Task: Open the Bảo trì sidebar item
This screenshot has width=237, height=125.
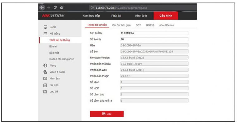Action: point(53,46)
